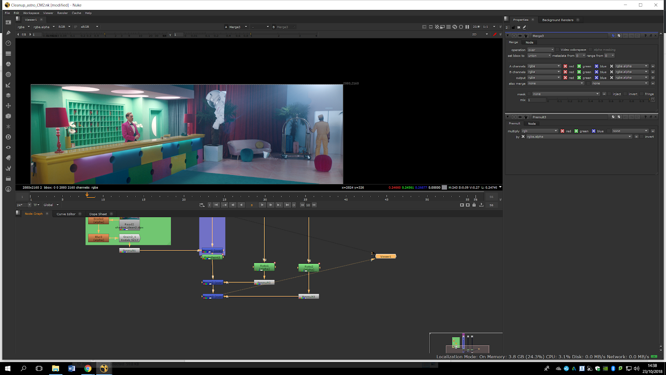Switch to the Curve Editor tab
The height and width of the screenshot is (375, 666).
[66, 214]
